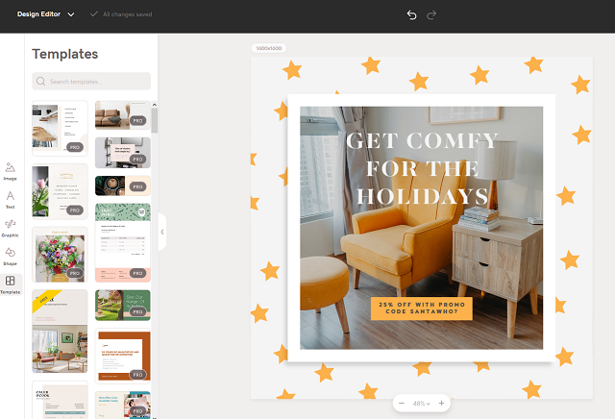
Task: Click the Search templates field
Action: point(91,81)
